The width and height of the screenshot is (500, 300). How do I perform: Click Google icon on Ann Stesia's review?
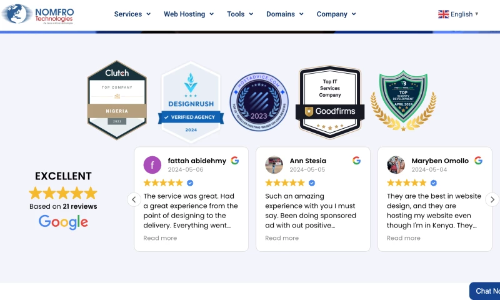tap(357, 161)
